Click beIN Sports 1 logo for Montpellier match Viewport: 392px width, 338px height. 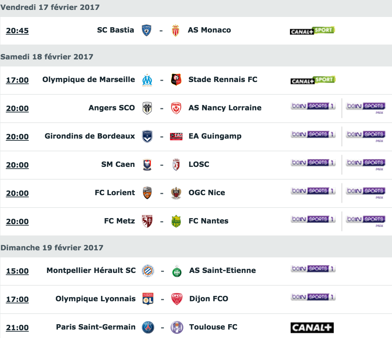coord(313,269)
